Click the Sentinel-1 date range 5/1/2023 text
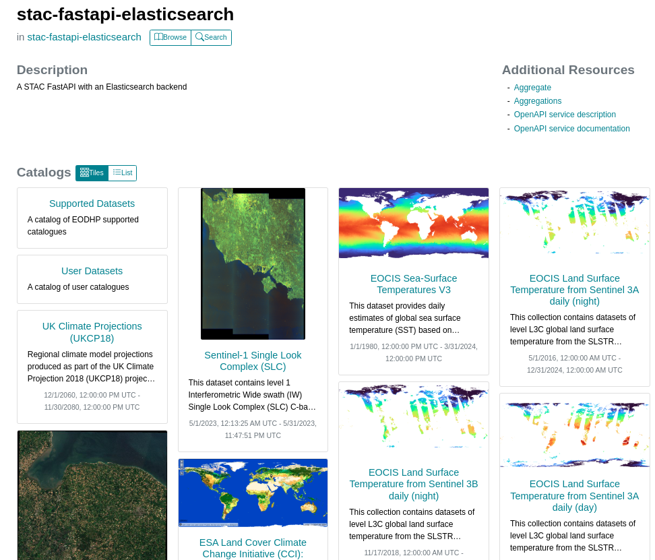This screenshot has width=655, height=560. coord(253,429)
